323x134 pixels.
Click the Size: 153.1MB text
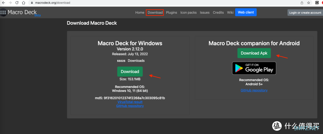point(130,79)
